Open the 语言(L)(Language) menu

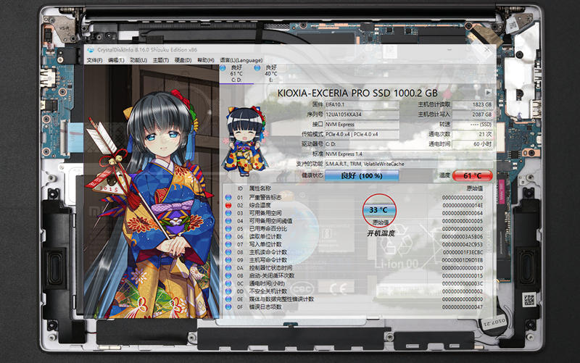241,60
